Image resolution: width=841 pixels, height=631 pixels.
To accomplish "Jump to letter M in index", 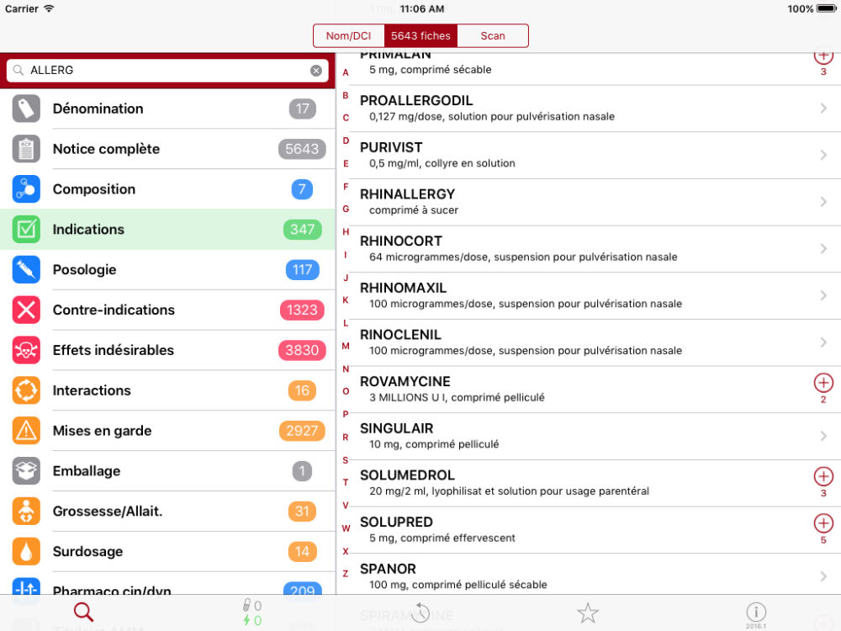I will coord(346,346).
